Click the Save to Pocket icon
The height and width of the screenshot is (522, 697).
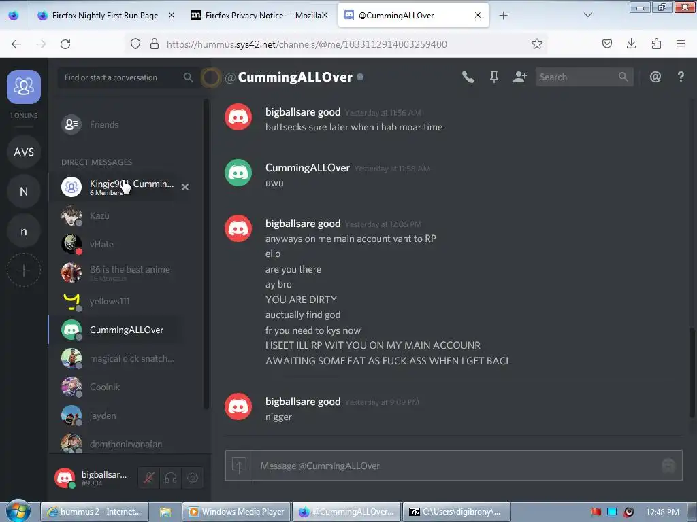click(606, 43)
